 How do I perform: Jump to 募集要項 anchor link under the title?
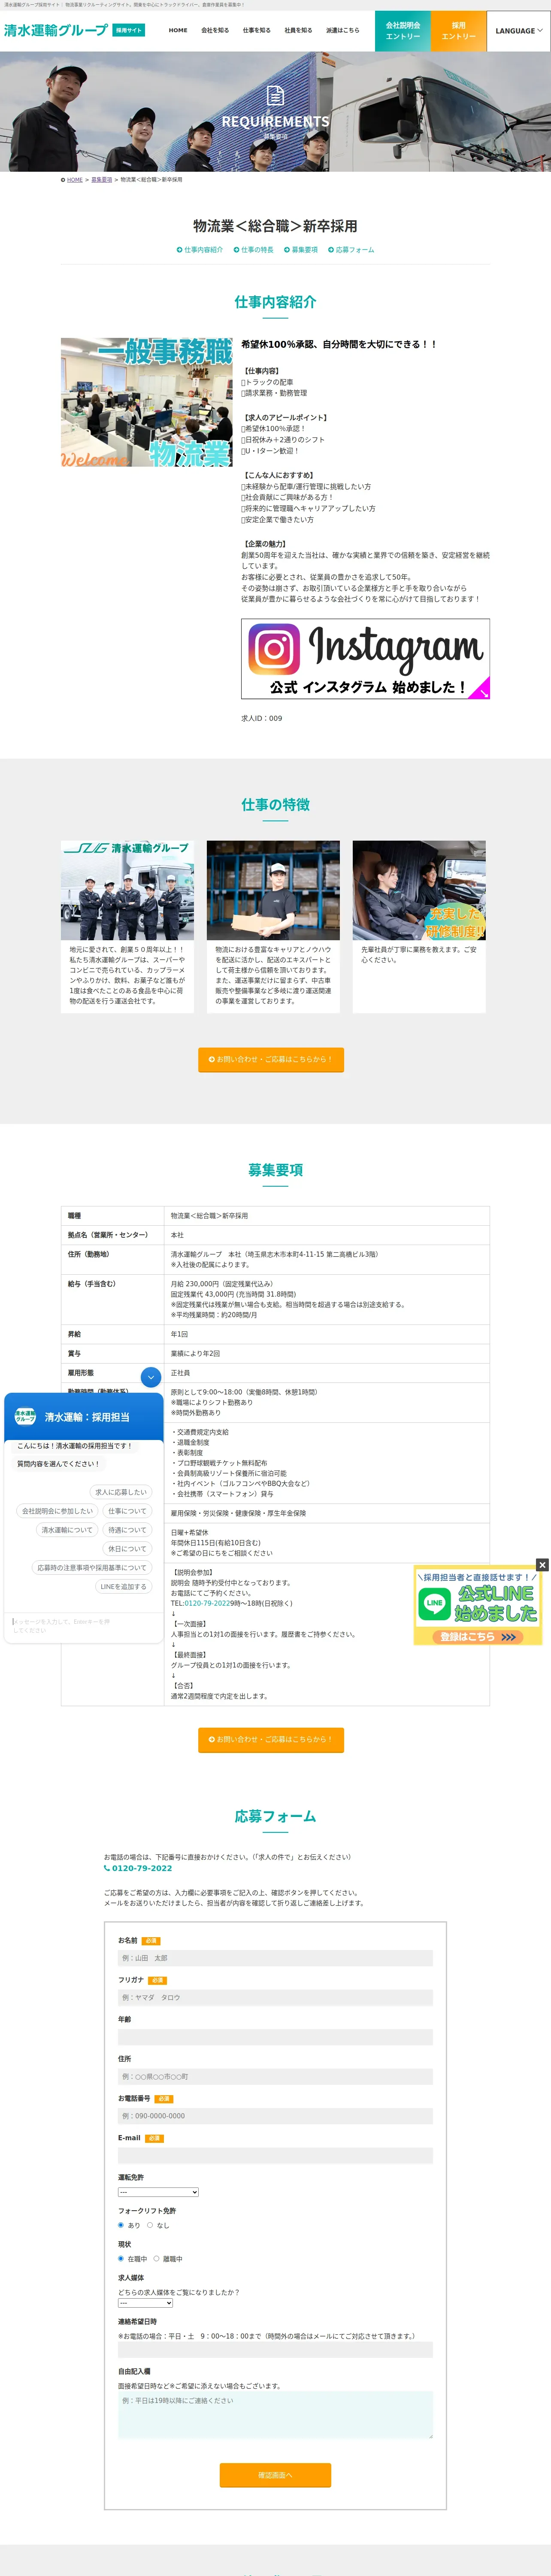coord(301,250)
